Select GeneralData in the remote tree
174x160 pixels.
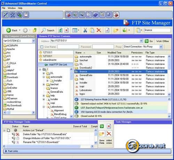(57, 92)
